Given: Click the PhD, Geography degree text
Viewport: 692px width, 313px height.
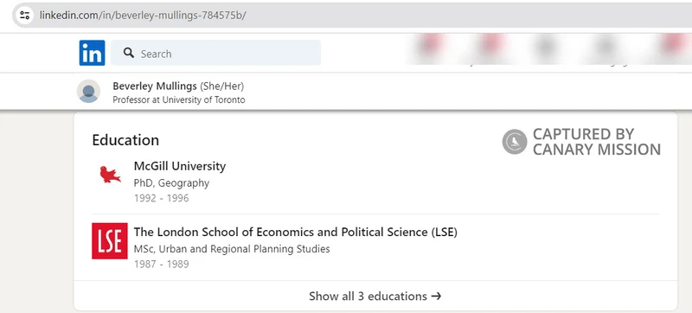Looking at the screenshot, I should tap(171, 183).
